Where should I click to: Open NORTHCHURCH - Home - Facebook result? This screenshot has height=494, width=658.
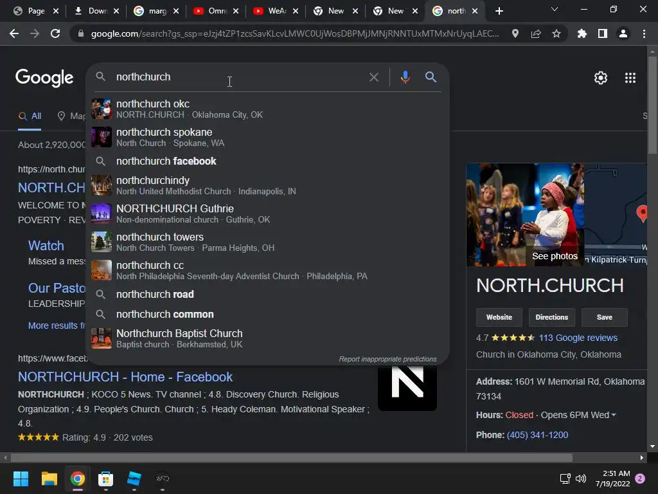pyautogui.click(x=125, y=377)
